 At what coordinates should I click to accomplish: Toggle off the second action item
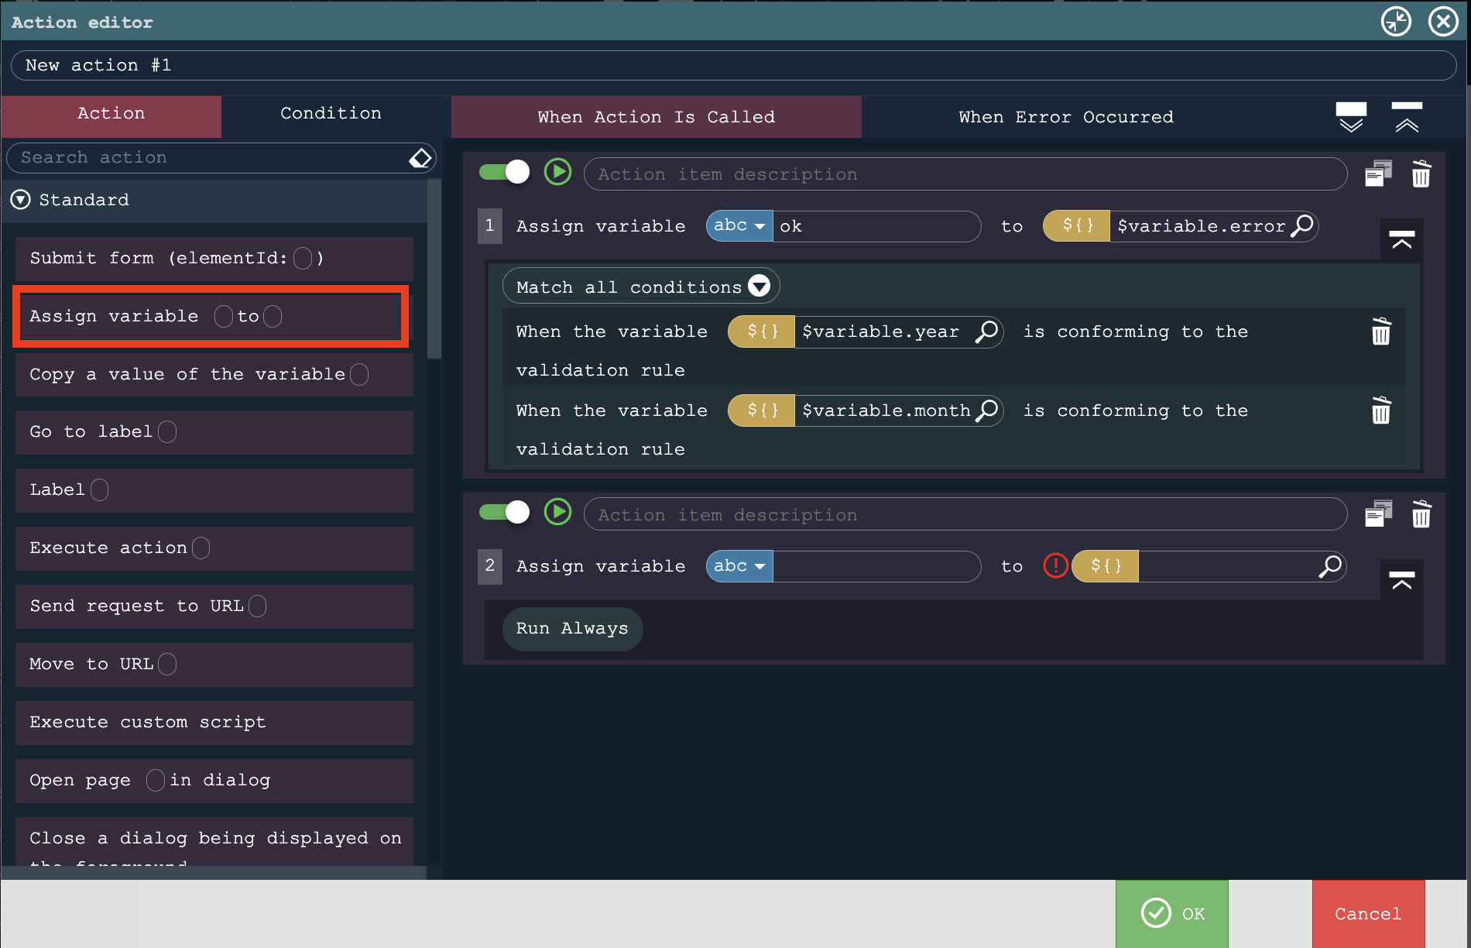tap(504, 512)
